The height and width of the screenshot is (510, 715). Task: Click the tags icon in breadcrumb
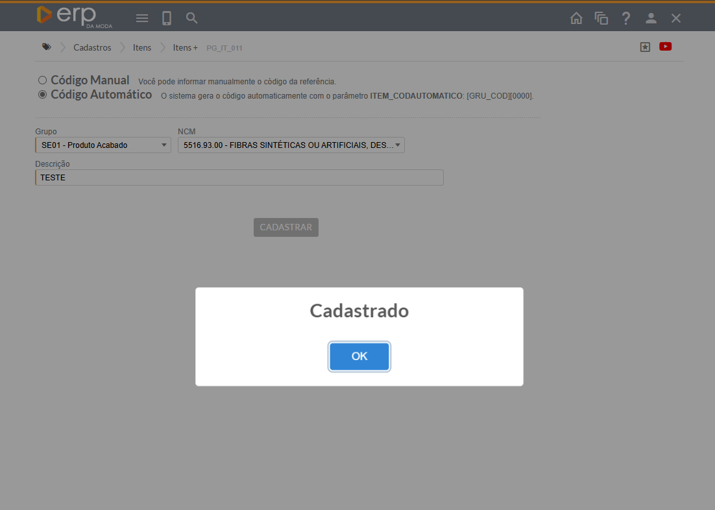47,47
